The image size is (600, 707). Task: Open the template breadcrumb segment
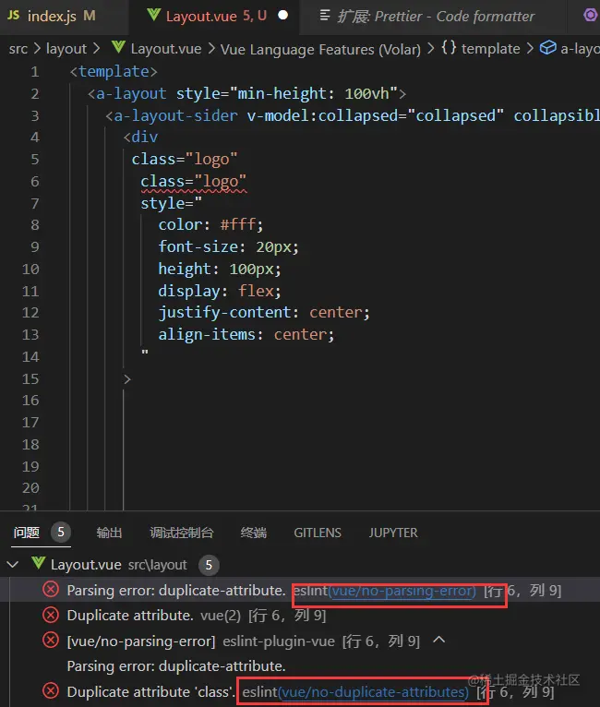click(x=490, y=49)
